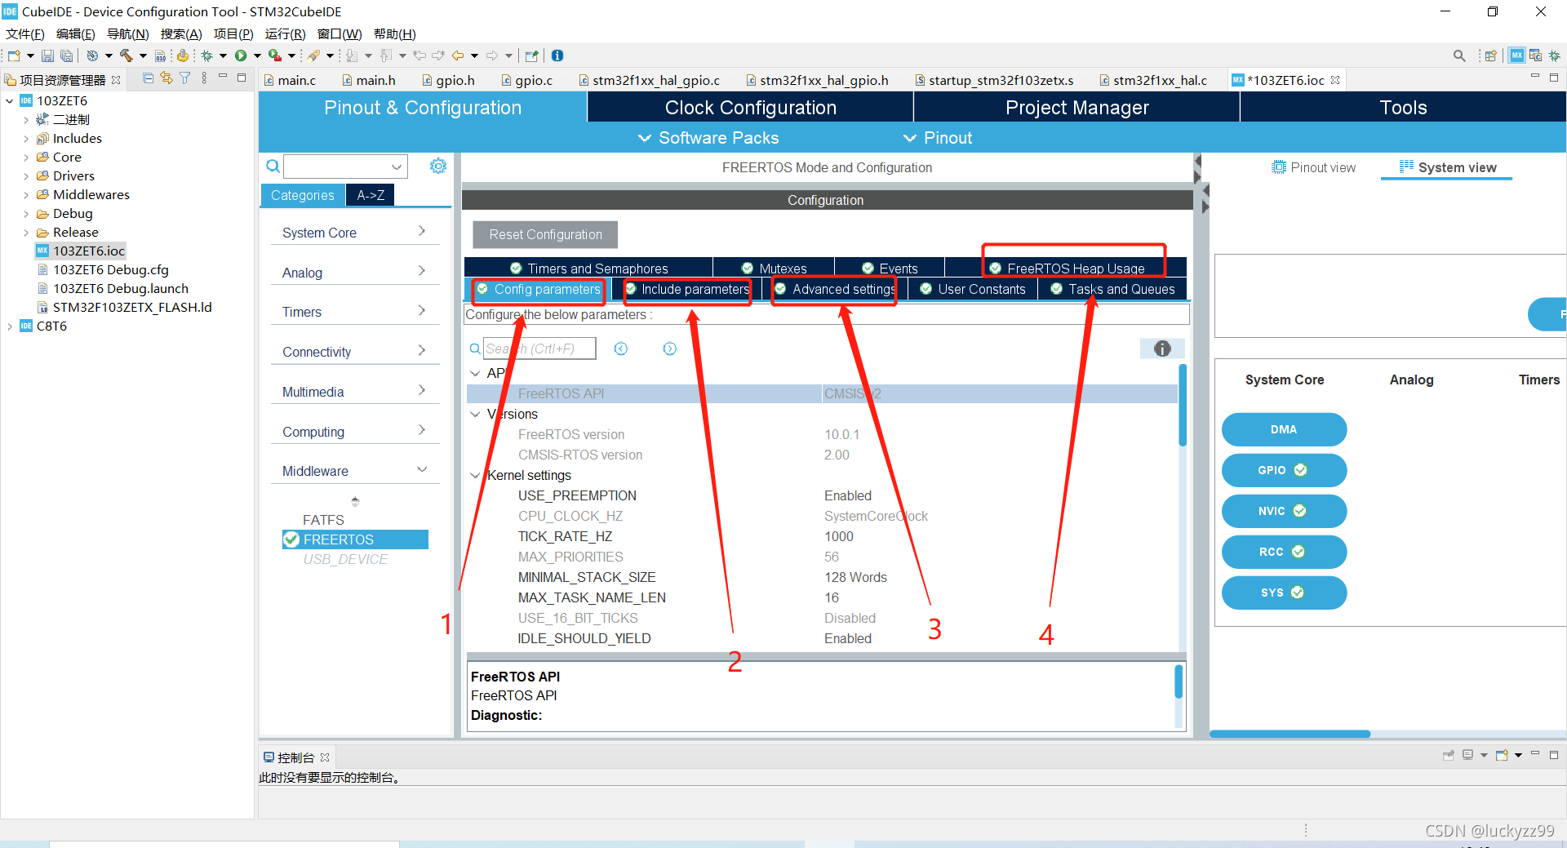Open the Software Packs dropdown
Image resolution: width=1567 pixels, height=848 pixels.
click(x=708, y=138)
